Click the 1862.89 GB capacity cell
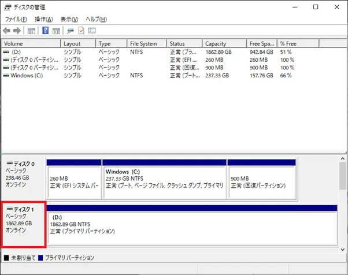The height and width of the screenshot is (275, 348). (x=219, y=52)
